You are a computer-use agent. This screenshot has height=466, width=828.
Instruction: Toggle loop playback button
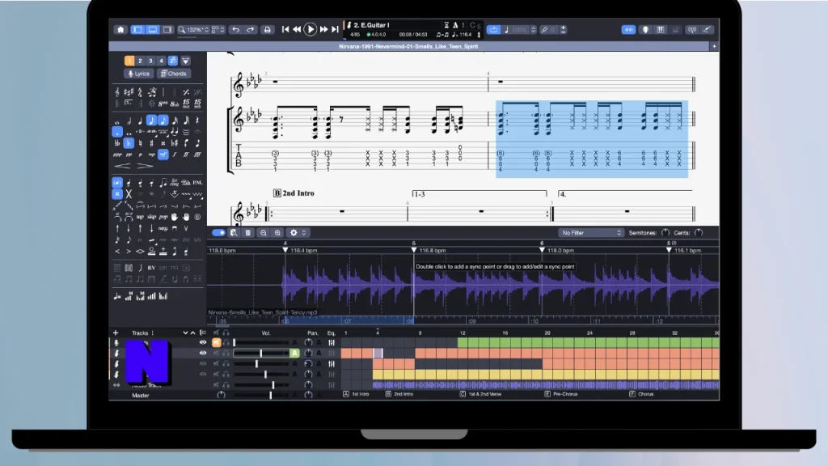coord(493,30)
